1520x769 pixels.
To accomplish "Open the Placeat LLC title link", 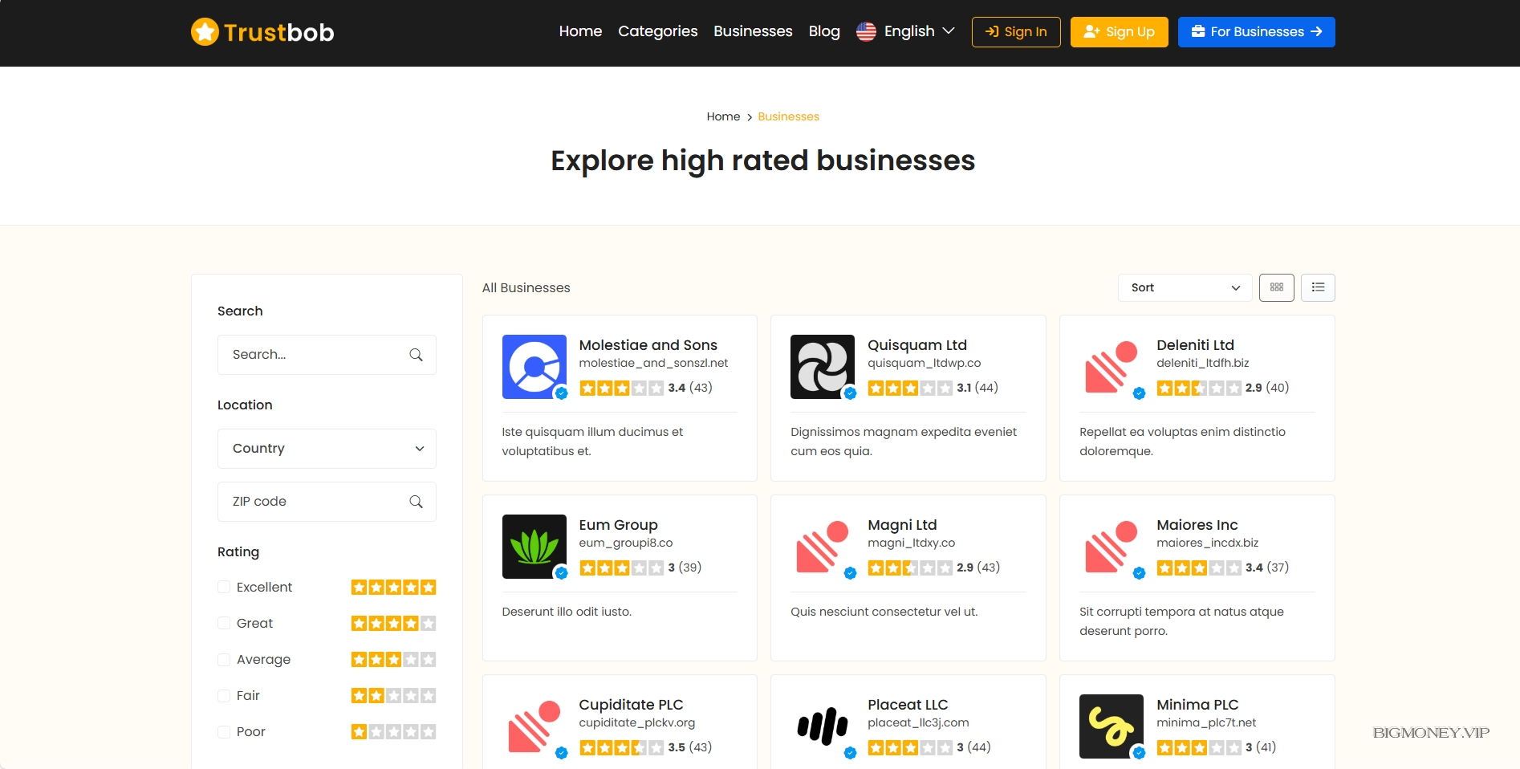I will [x=908, y=705].
